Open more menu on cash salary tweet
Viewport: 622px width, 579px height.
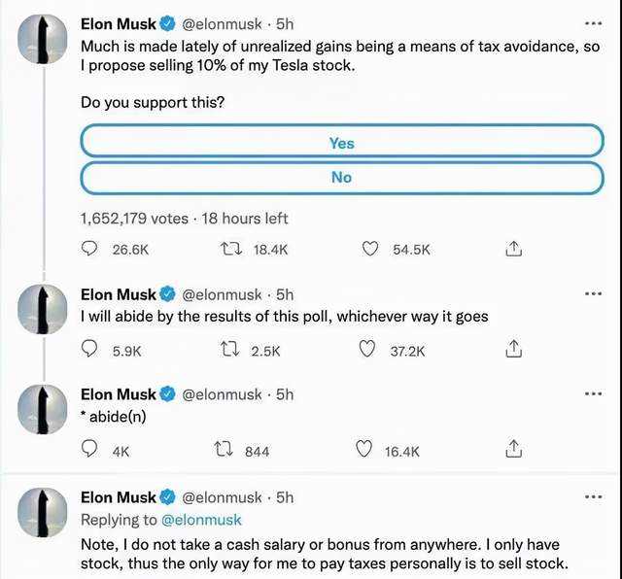pyautogui.click(x=592, y=497)
